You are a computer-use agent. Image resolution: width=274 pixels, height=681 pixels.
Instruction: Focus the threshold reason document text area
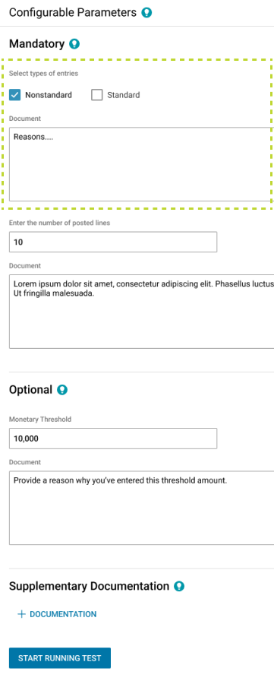[141, 508]
